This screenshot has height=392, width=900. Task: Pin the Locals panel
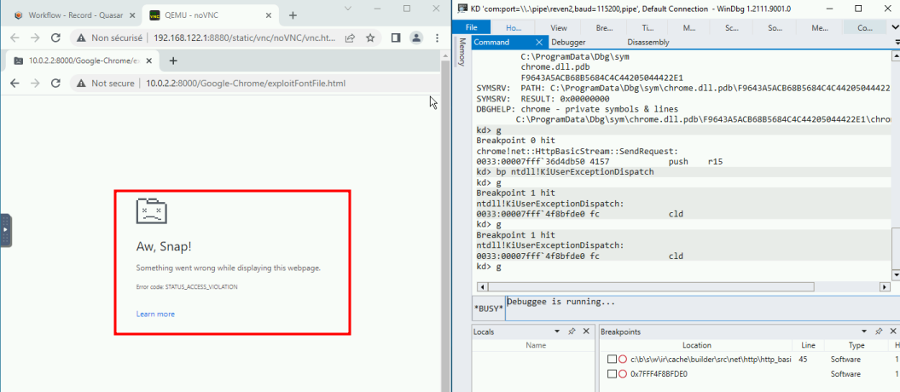[x=572, y=331]
